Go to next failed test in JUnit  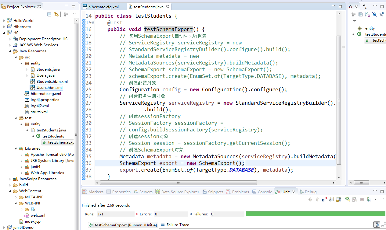coord(310,199)
